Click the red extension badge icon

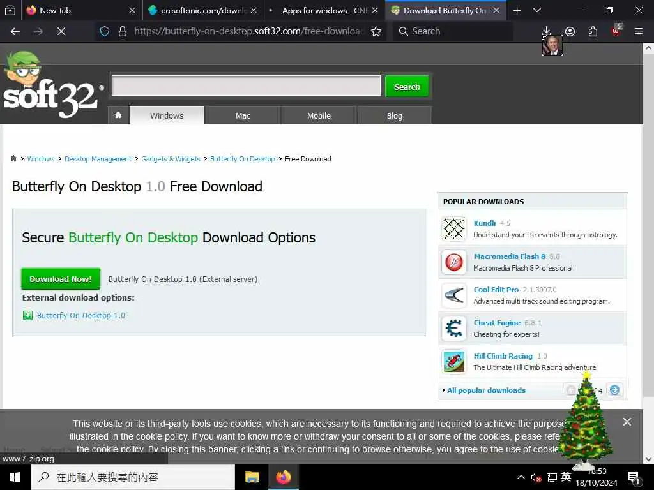pos(616,31)
